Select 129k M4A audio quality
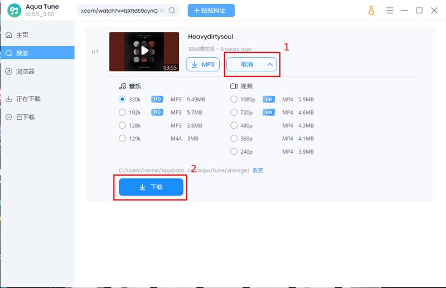This screenshot has height=288, width=446. point(122,139)
